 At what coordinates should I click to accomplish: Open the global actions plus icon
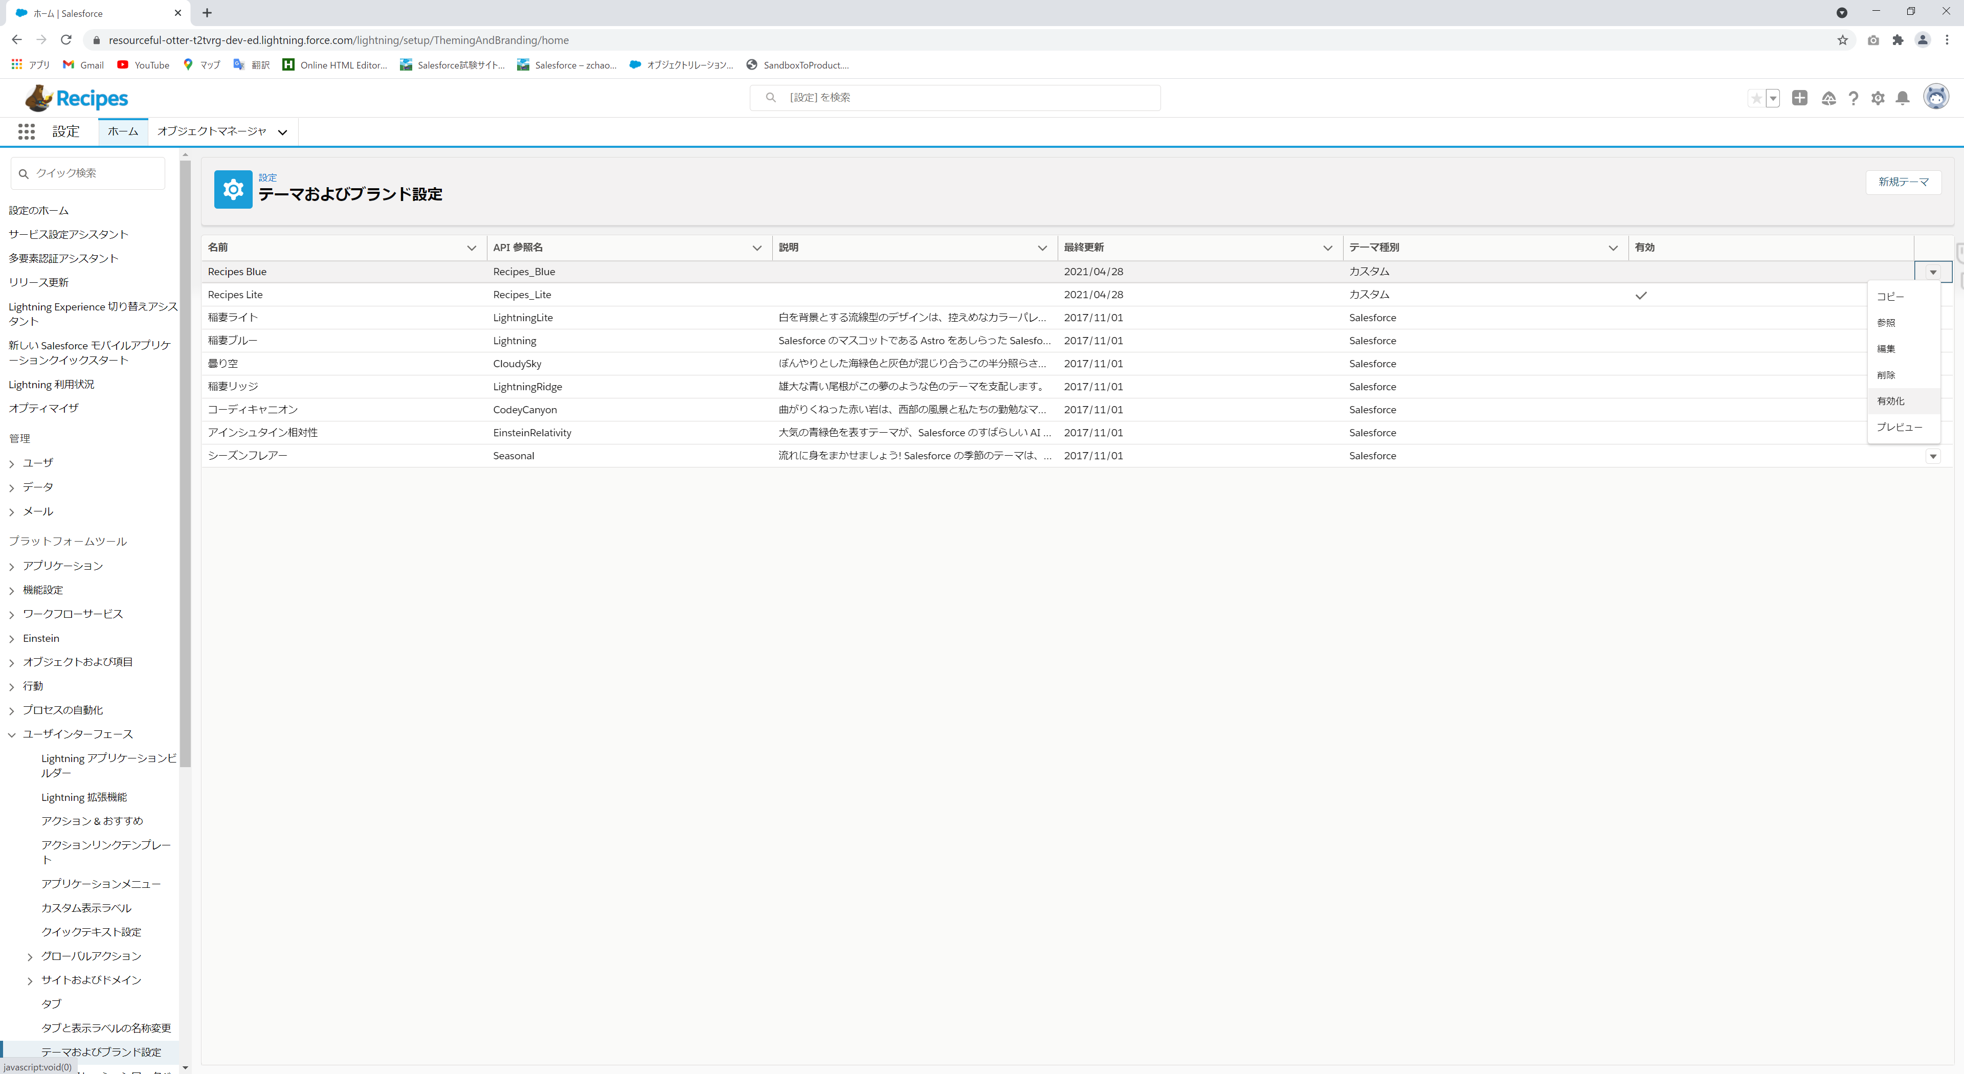[1800, 98]
